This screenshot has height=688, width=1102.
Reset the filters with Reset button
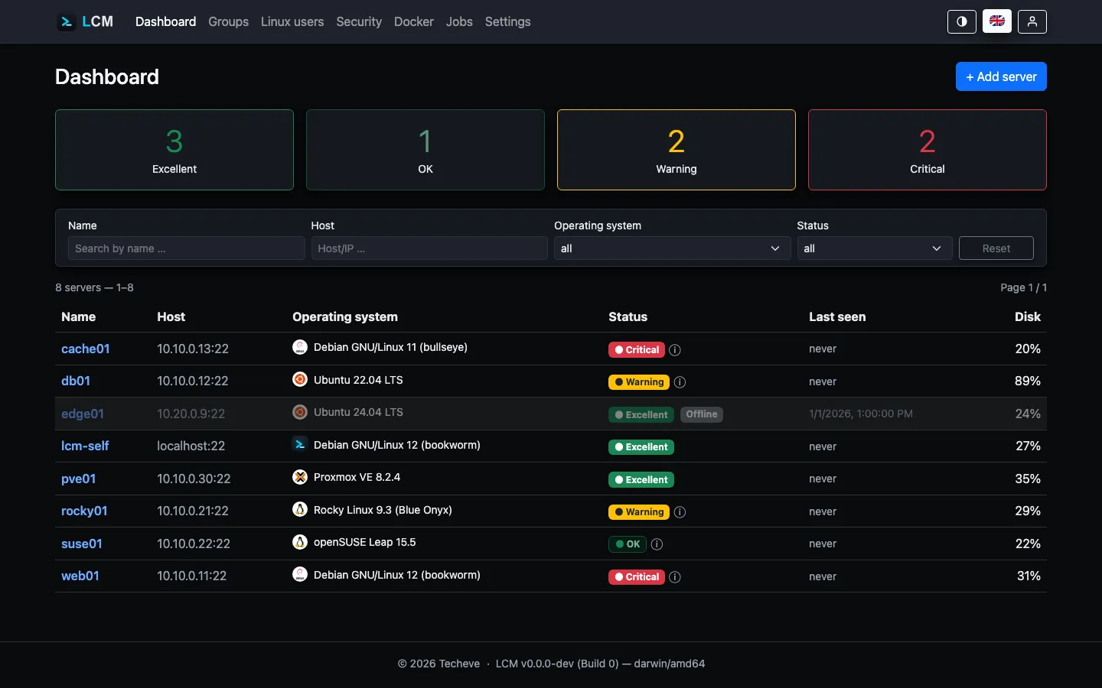tap(996, 248)
